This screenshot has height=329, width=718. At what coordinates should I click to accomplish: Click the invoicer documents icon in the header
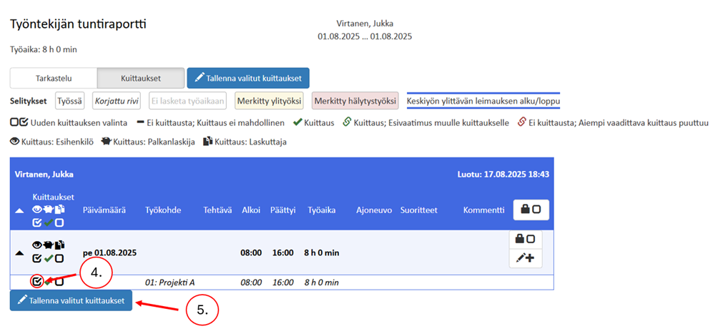click(x=59, y=210)
